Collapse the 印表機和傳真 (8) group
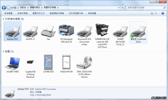The width and height of the screenshot is (168, 100). point(3,19)
